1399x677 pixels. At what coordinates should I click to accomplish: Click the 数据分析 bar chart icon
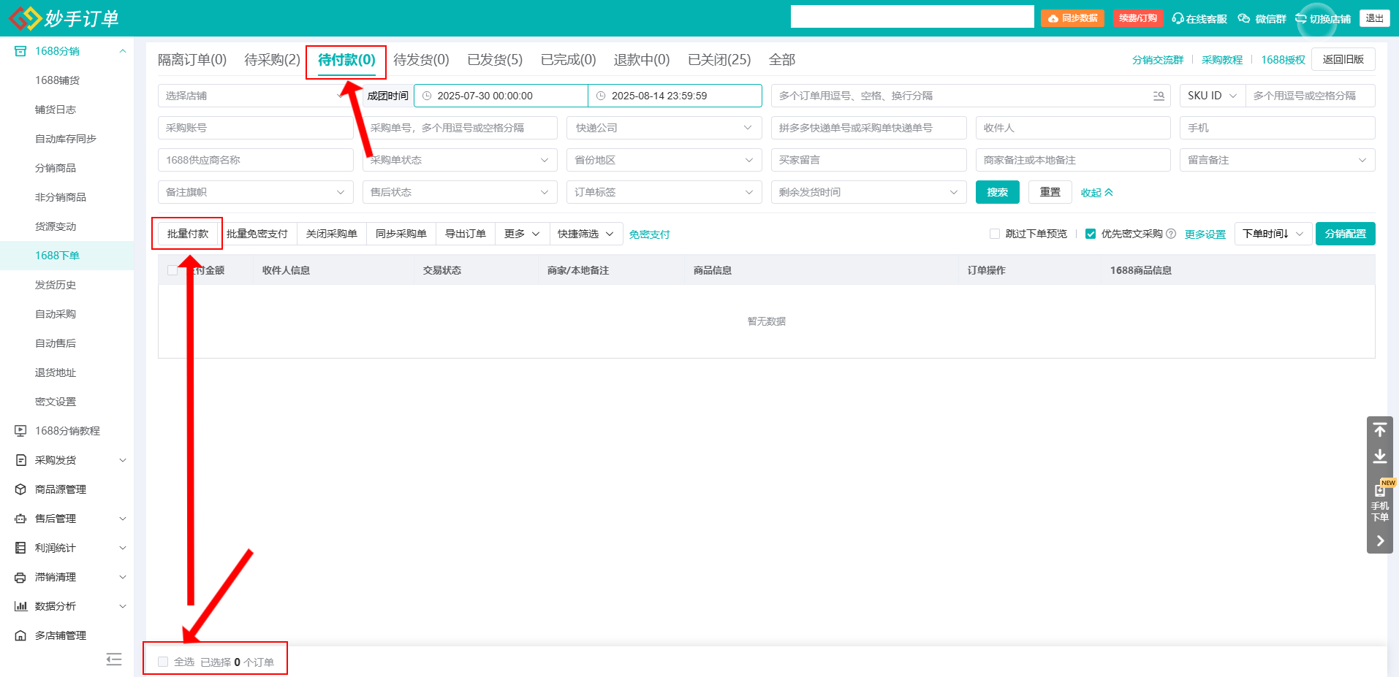point(20,606)
